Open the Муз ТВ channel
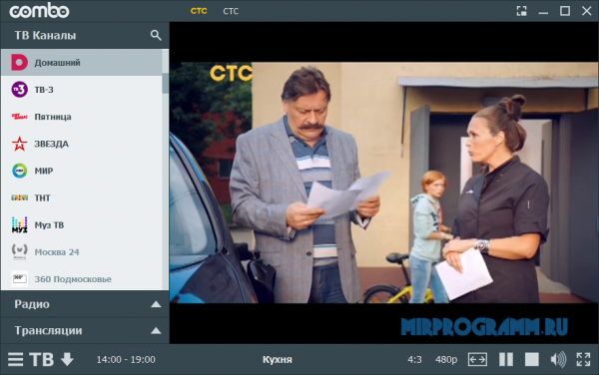The height and width of the screenshot is (375, 599). pyautogui.click(x=82, y=225)
